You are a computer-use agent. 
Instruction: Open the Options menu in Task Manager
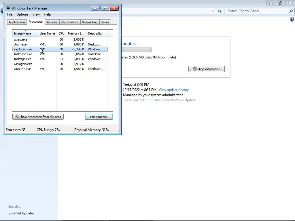click(x=22, y=14)
